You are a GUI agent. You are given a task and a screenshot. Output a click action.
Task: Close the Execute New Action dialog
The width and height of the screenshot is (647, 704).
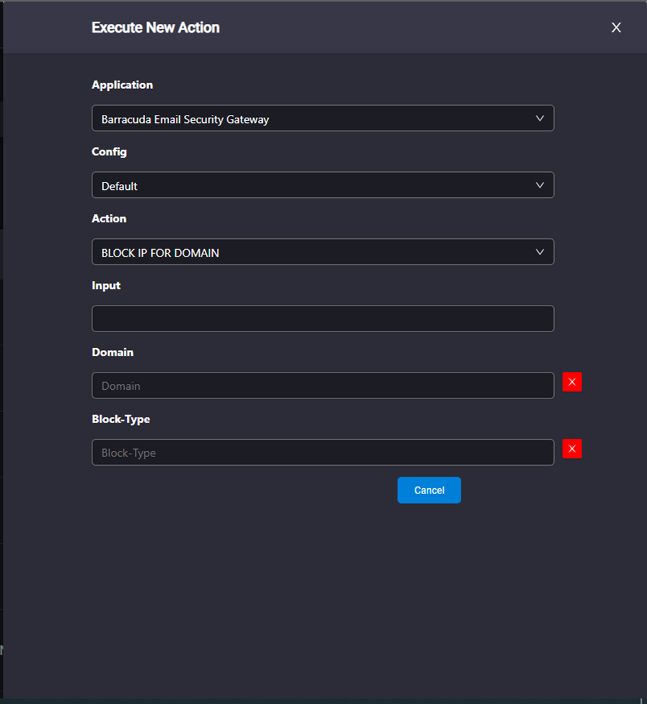tap(616, 27)
